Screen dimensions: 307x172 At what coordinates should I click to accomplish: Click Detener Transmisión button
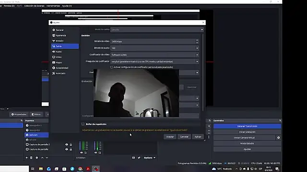click(247, 126)
